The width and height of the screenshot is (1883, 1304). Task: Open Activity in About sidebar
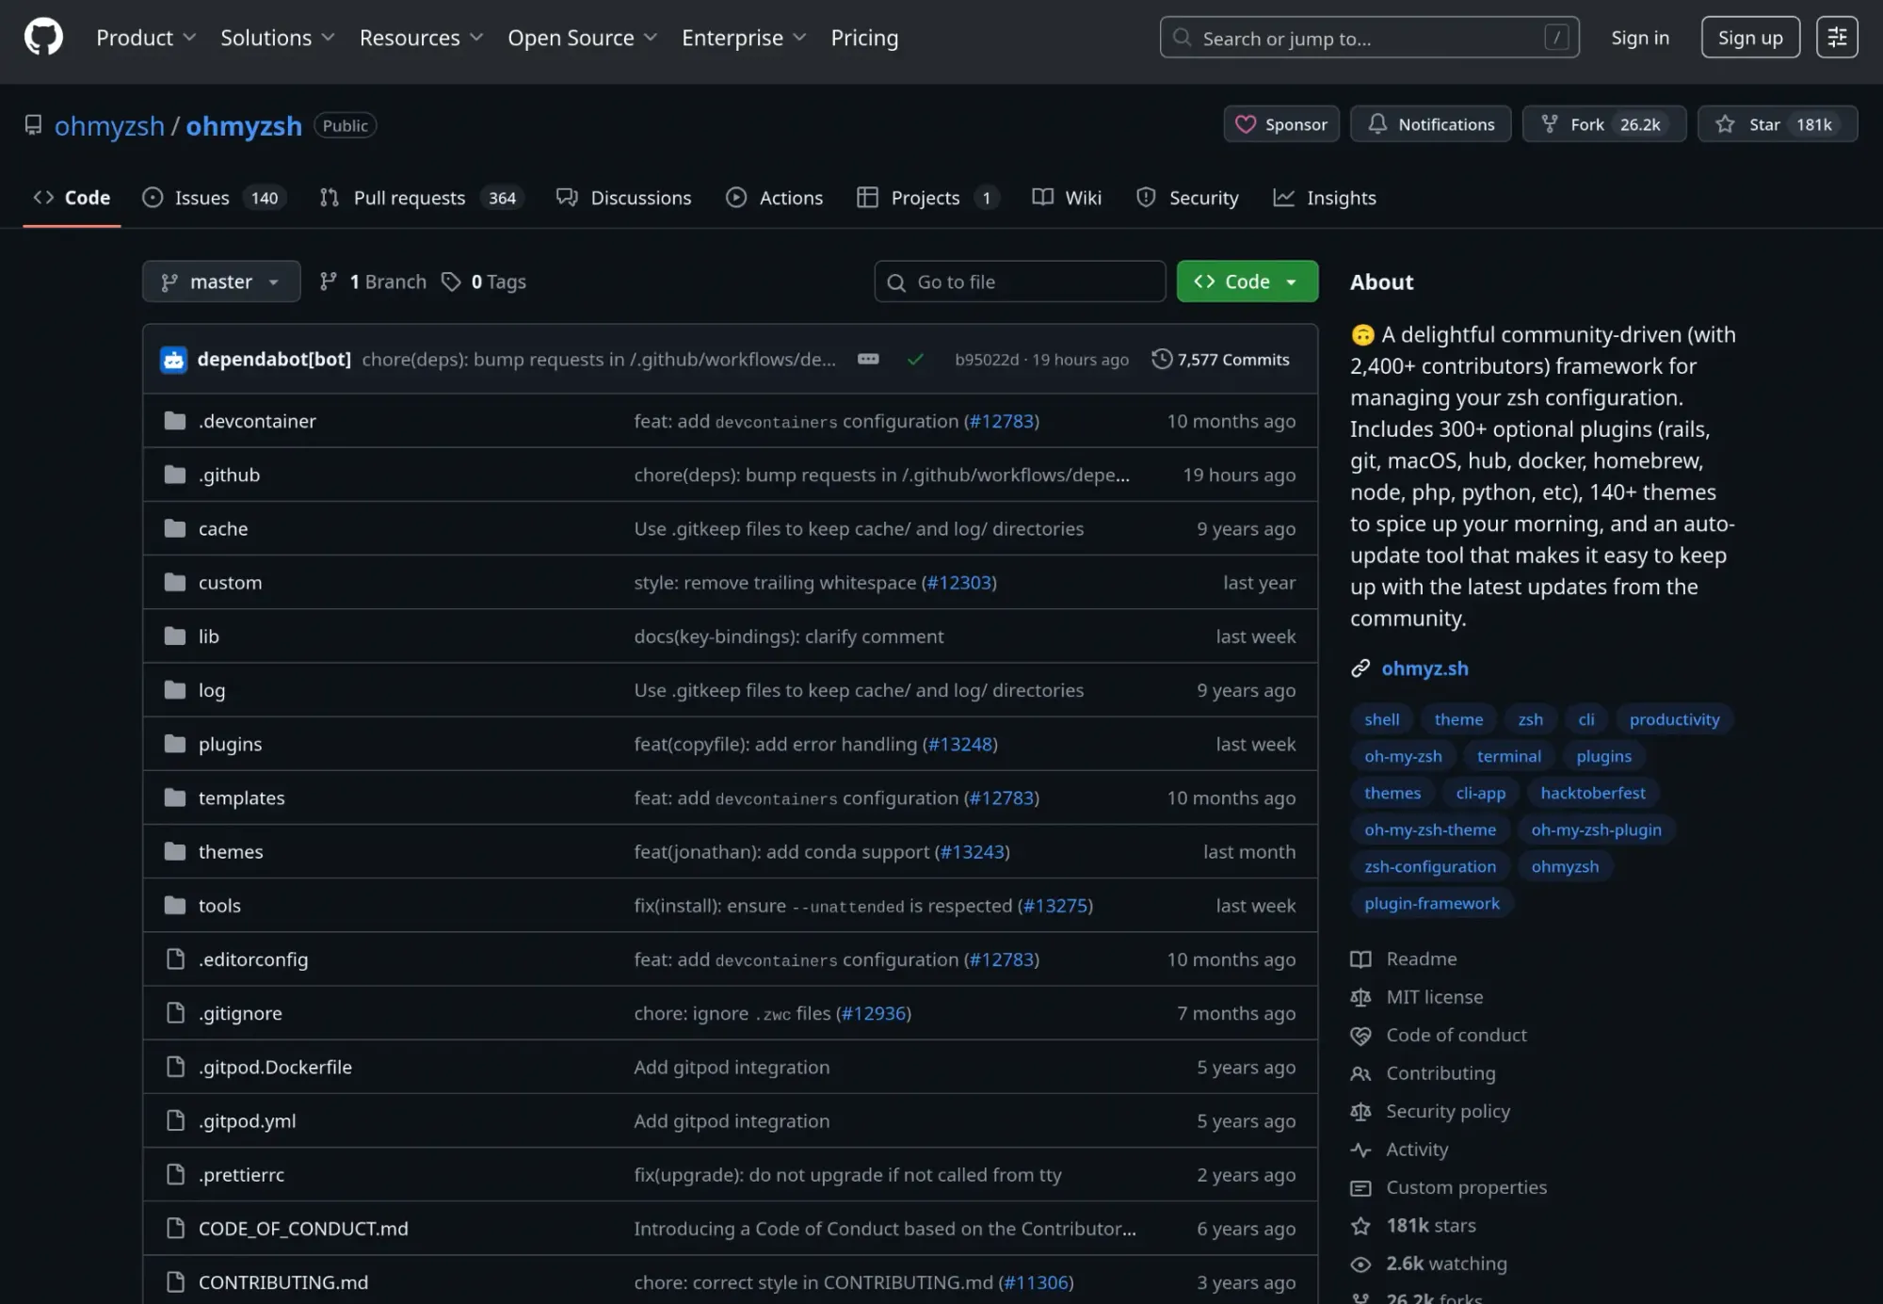[1416, 1150]
